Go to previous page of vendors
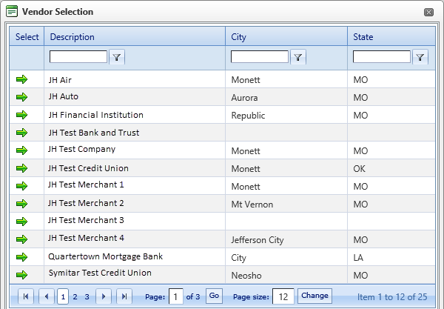This screenshot has width=444, height=309. (x=47, y=296)
